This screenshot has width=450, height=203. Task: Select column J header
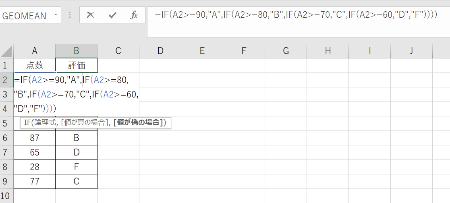[411, 51]
